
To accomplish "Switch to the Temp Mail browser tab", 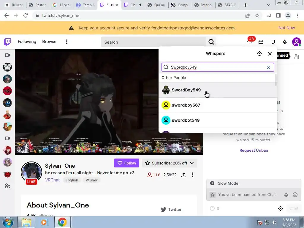I will pos(85,5).
